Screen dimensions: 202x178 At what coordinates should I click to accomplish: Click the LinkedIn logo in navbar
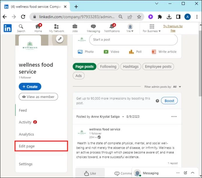(8, 28)
